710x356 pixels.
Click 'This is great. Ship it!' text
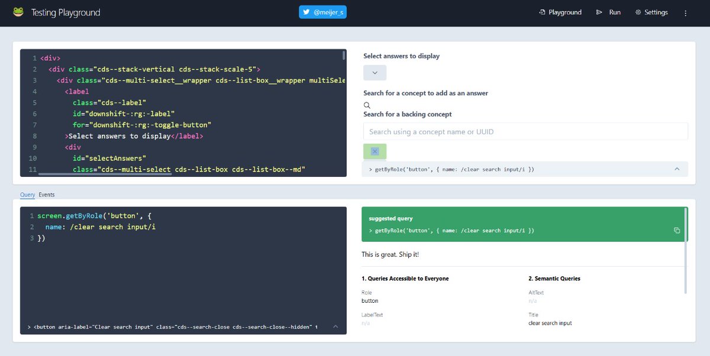[x=390, y=254]
